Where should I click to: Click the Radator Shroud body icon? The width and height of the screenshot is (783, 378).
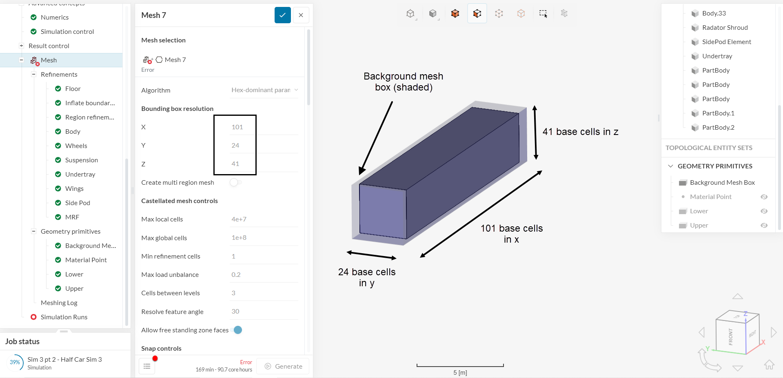click(x=695, y=28)
